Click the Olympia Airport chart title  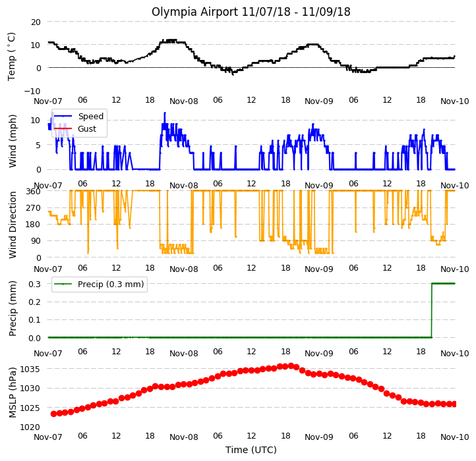pyautogui.click(x=251, y=12)
